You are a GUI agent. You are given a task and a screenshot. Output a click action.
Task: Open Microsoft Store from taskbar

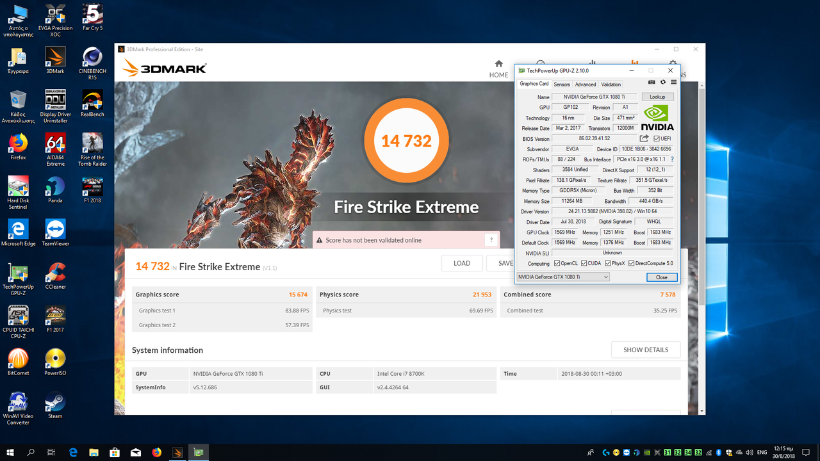tap(115, 452)
